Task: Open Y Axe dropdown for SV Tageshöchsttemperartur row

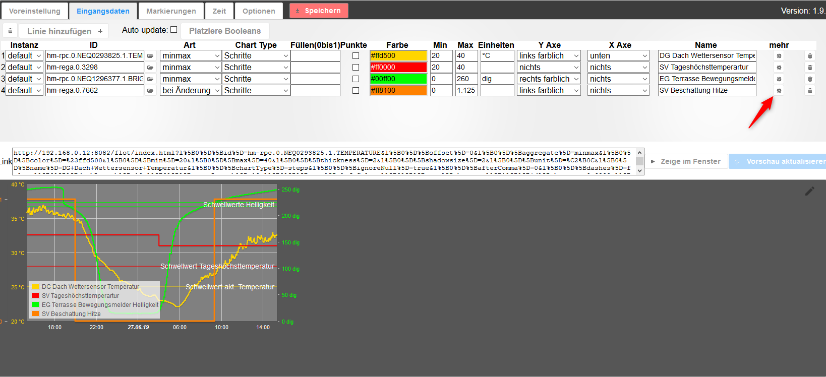Action: (549, 67)
